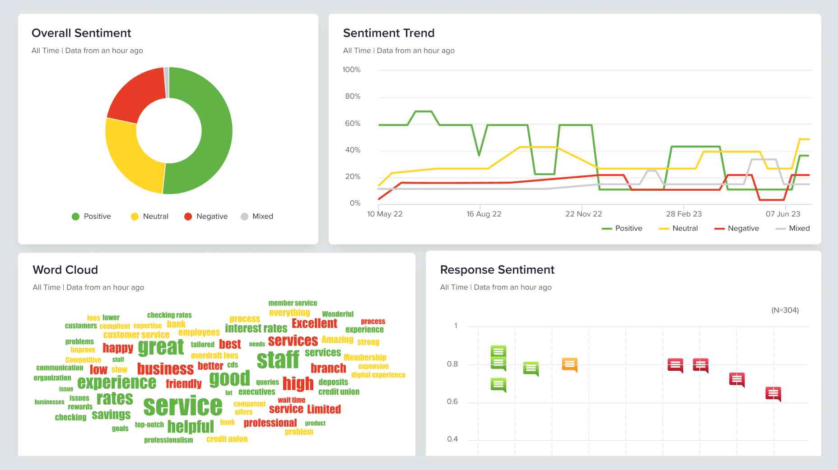The image size is (838, 470).
Task: Click the "22 Nov 22" date axis label
Action: (583, 214)
